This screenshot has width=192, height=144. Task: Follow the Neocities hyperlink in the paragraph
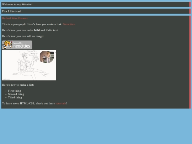click(x=69, y=24)
